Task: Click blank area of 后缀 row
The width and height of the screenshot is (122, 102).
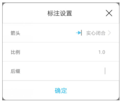Action: (x=61, y=71)
